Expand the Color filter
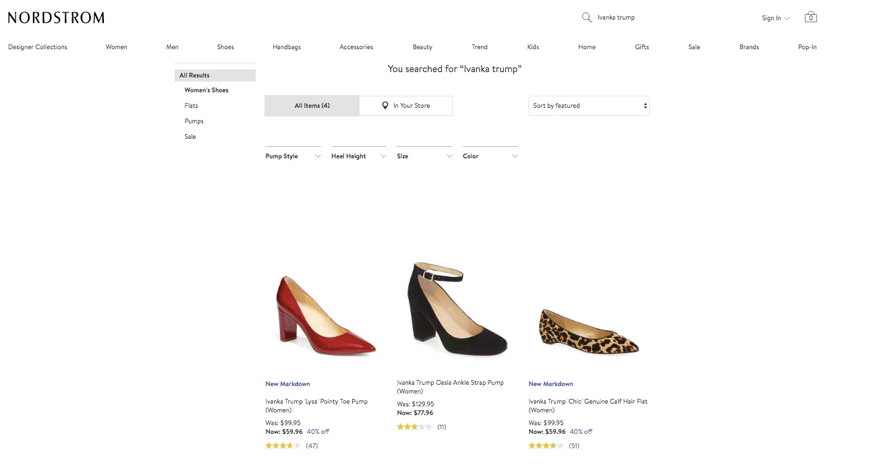This screenshot has height=471, width=873. (x=490, y=156)
